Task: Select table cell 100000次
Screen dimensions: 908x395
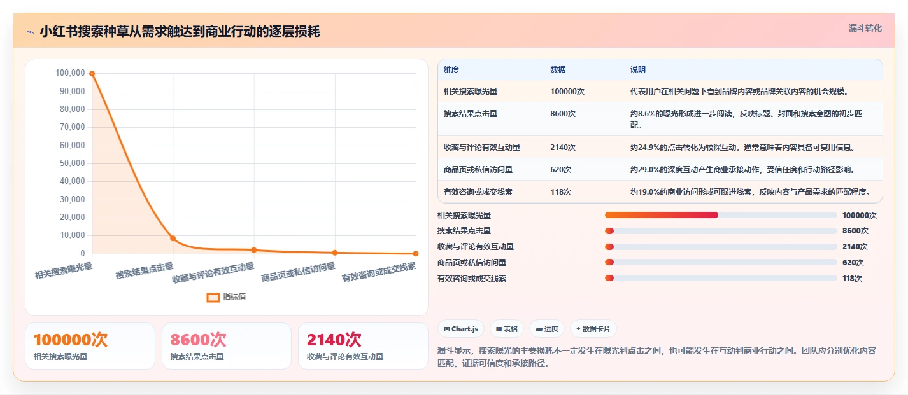Action: (x=567, y=92)
